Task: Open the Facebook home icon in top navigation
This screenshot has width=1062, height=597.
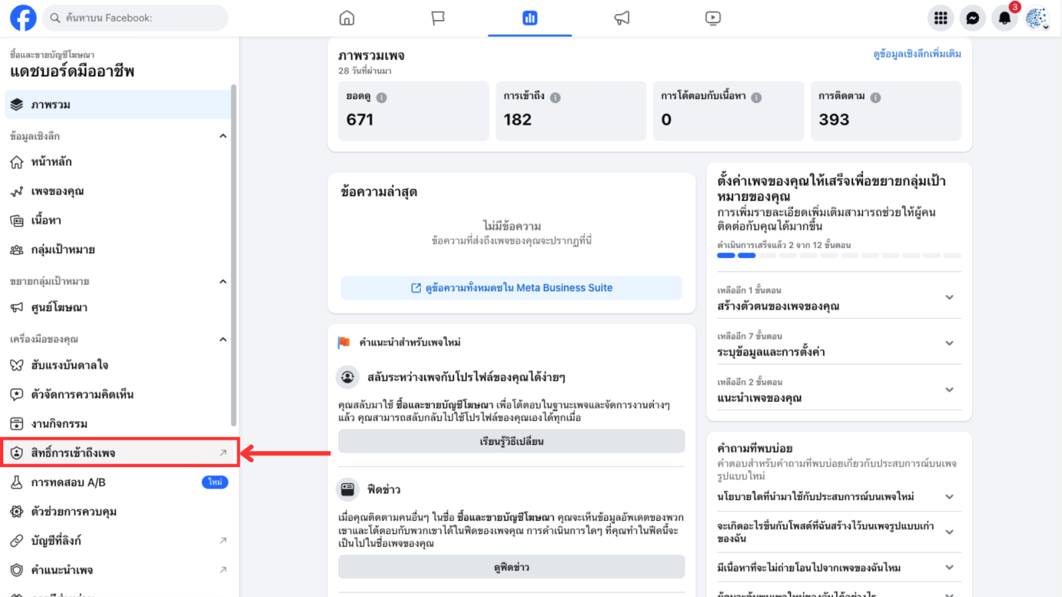Action: (346, 18)
